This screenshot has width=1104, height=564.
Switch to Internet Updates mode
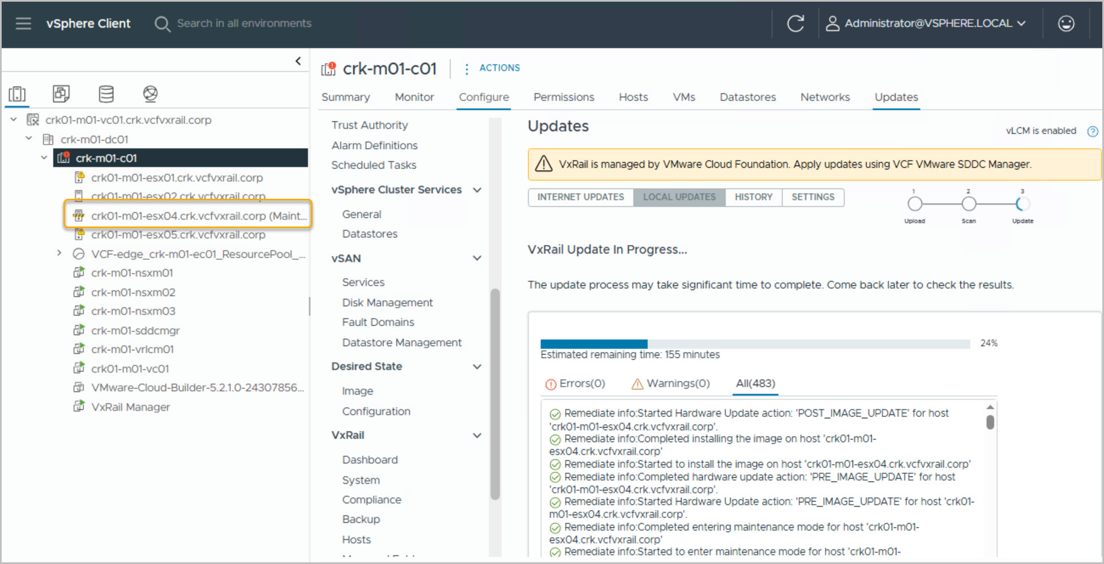580,197
